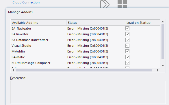
Task: Click the list's scroll down arrow
Action: click(x=163, y=65)
